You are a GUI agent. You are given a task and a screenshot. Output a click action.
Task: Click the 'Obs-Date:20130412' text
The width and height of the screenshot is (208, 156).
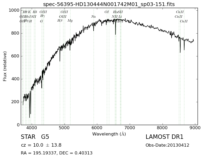click(167, 145)
